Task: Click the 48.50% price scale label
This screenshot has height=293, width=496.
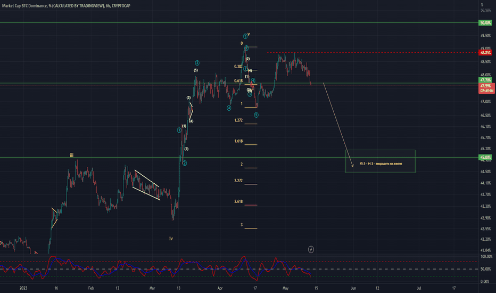Action: coord(485,62)
